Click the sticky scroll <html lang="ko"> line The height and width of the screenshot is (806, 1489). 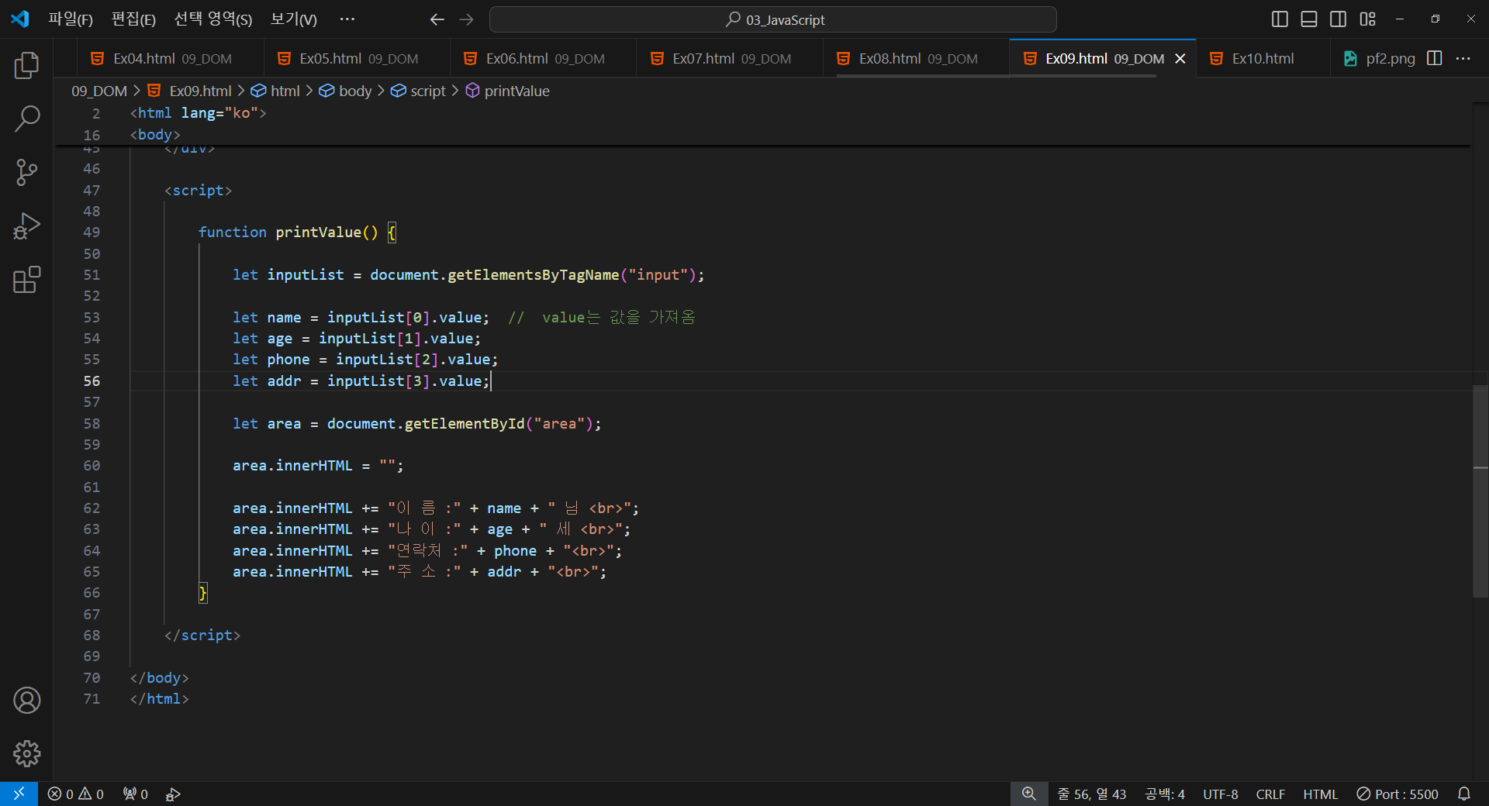click(198, 113)
